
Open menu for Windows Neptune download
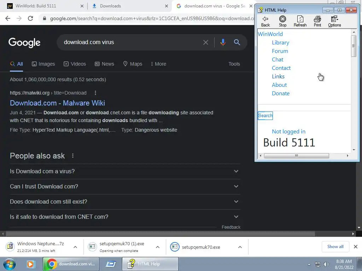(75, 247)
